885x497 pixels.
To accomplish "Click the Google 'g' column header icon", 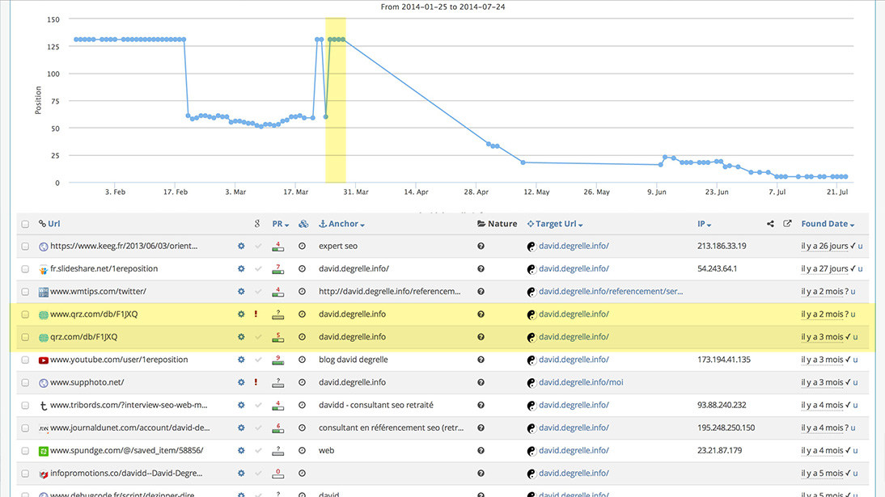I will pyautogui.click(x=256, y=224).
